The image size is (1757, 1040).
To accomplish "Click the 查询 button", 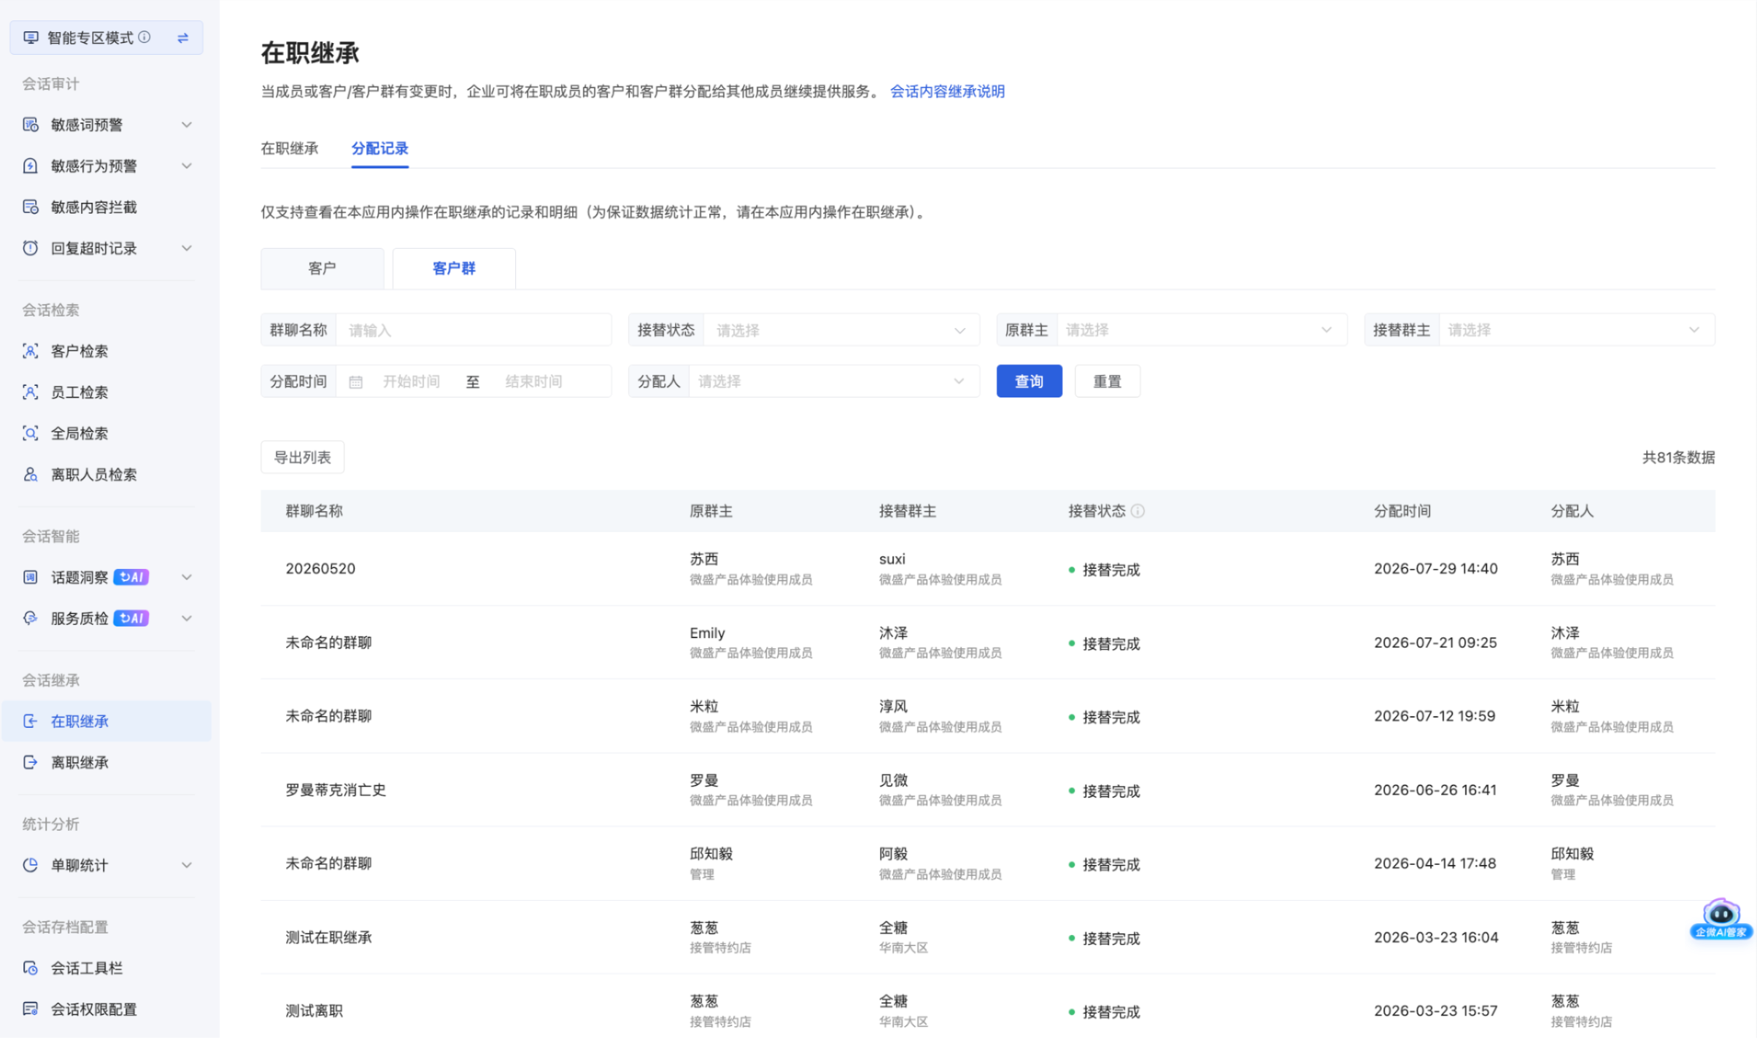I will 1029,381.
